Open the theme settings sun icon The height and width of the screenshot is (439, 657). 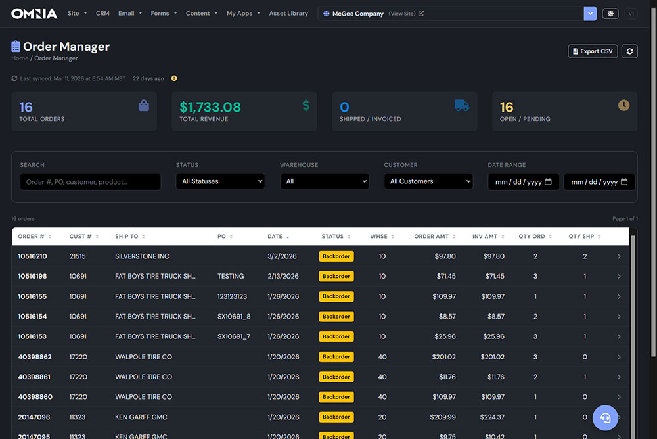click(610, 13)
